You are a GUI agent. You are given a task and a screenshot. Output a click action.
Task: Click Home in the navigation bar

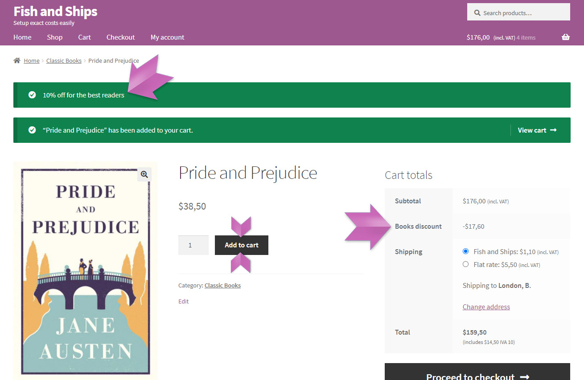(x=22, y=37)
